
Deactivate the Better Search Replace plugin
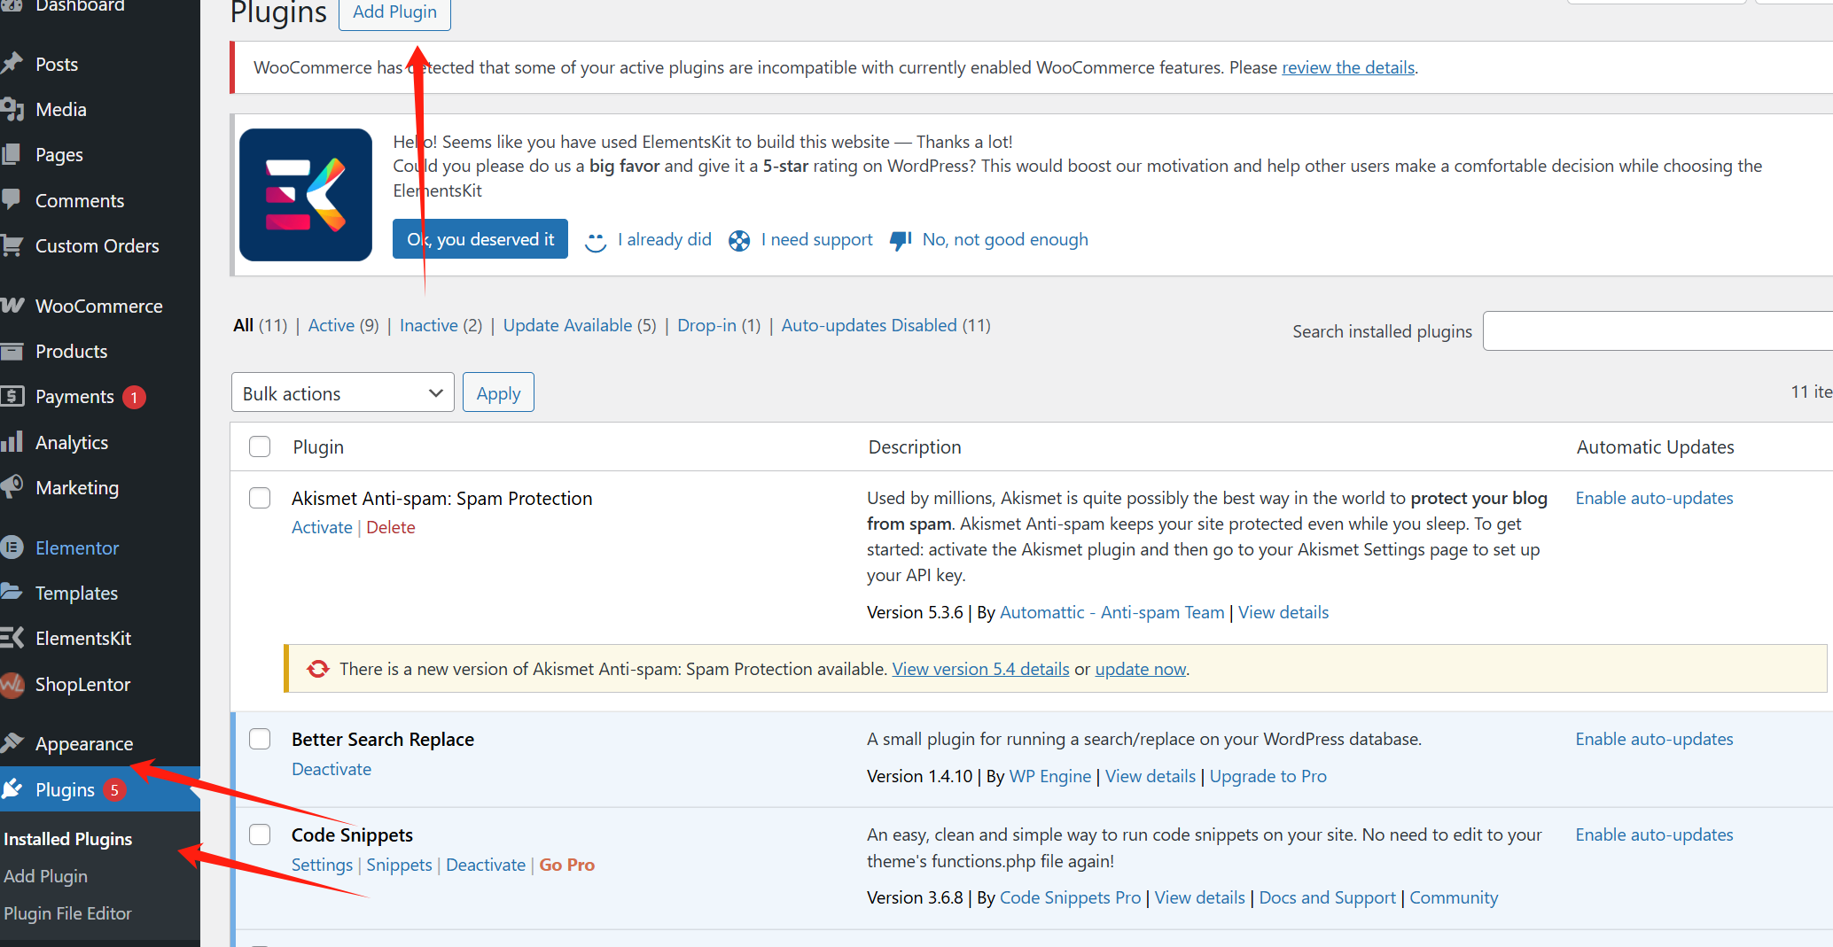[x=331, y=769]
